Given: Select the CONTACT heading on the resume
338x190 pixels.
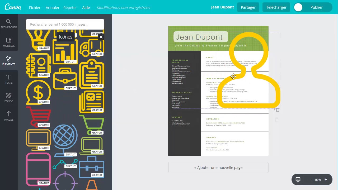Looking at the screenshot, I should pos(177,117).
